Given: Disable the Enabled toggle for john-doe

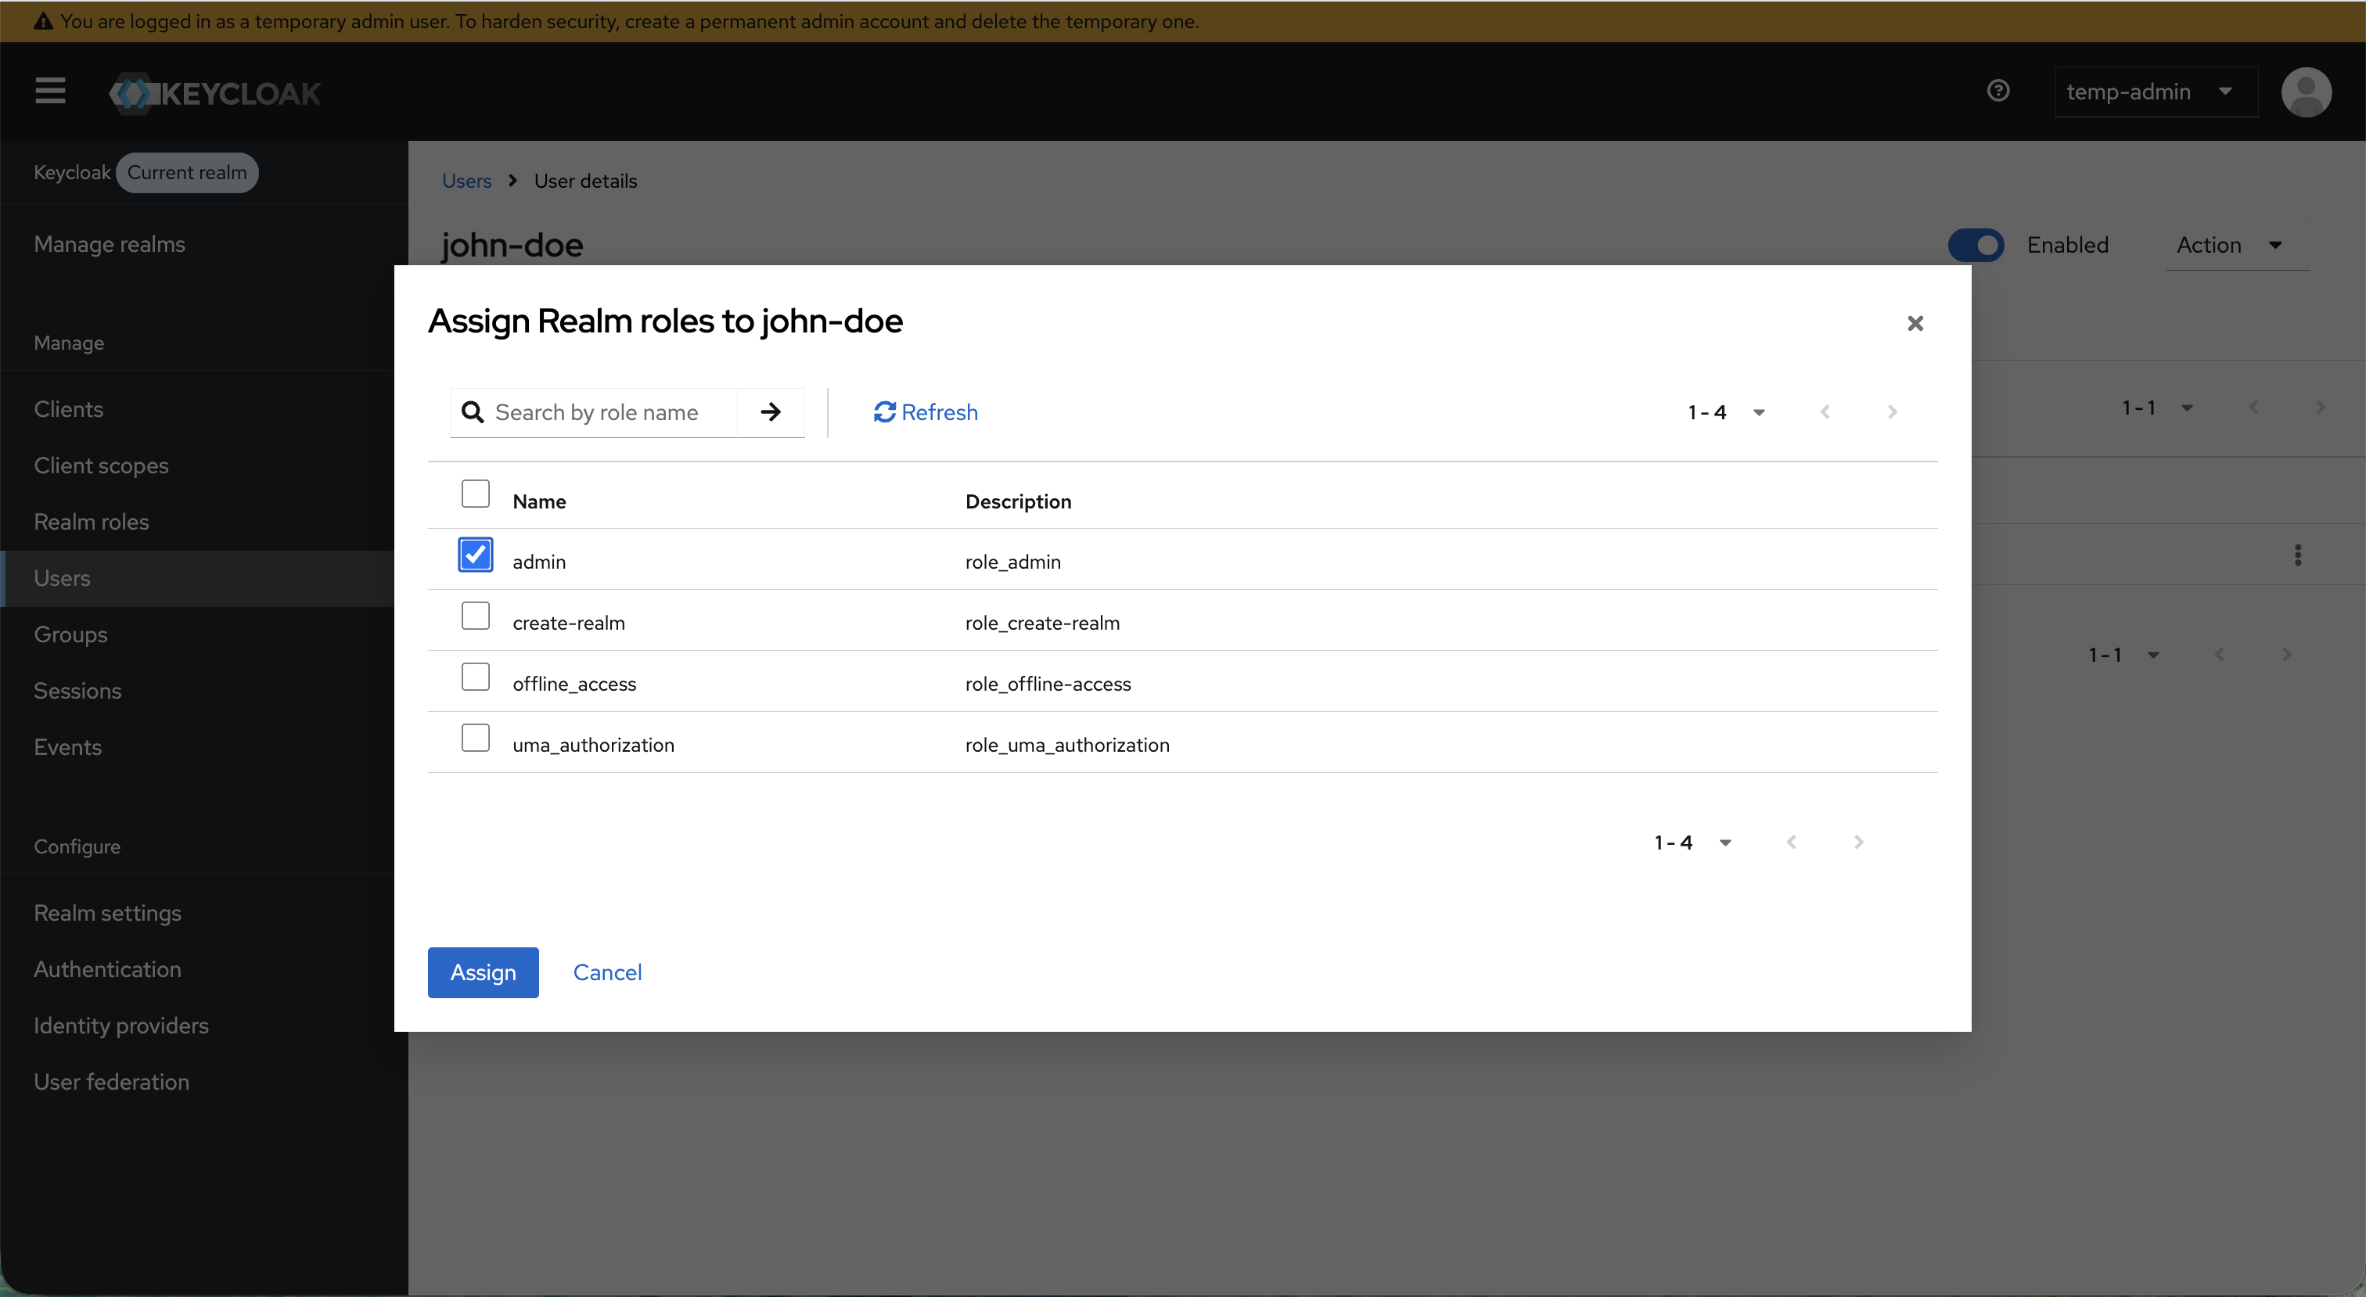Looking at the screenshot, I should (x=1976, y=244).
